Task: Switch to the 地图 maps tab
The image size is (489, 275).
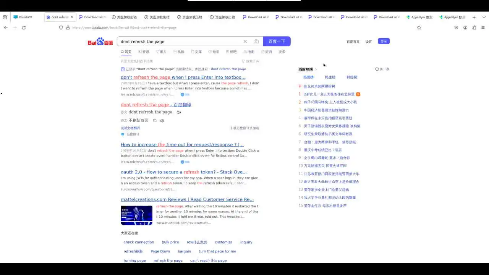Action: (x=249, y=52)
